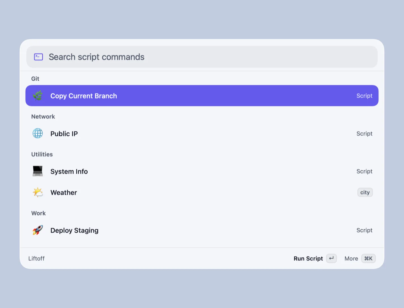Click the Network section header
Image resolution: width=404 pixels, height=308 pixels.
43,116
